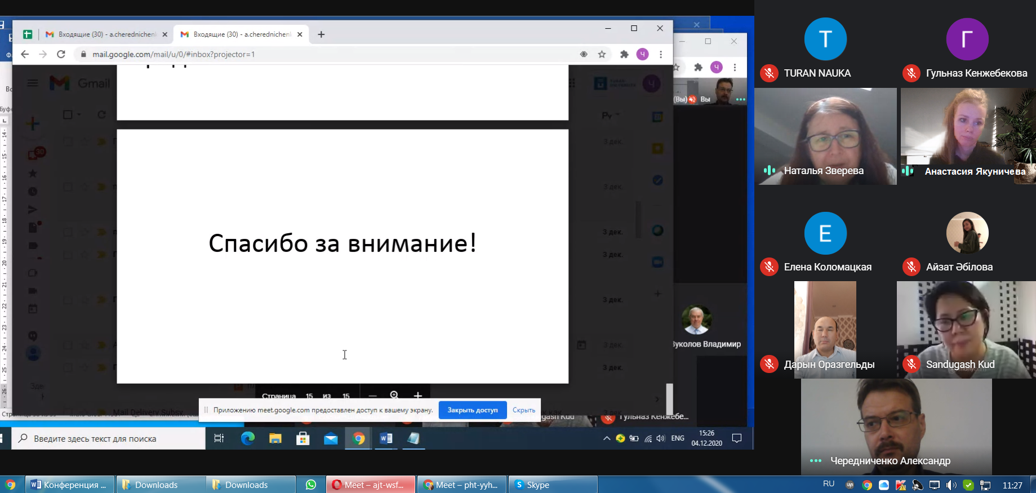Viewport: 1036px width, 493px height.
Task: Click the Введите здесь текст для поиска box
Action: click(108, 438)
